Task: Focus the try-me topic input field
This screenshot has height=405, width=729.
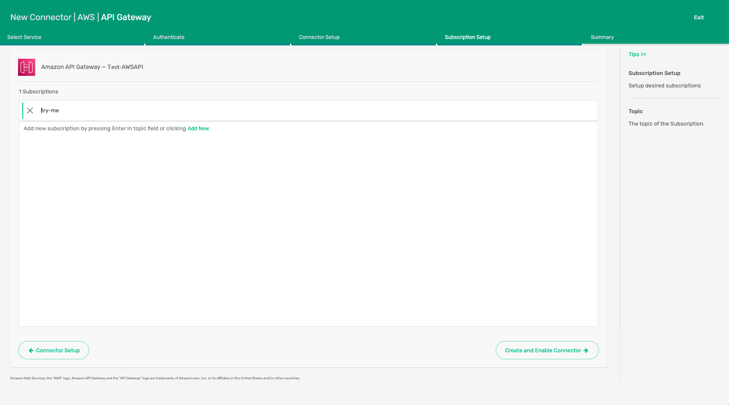Action: tap(300, 111)
